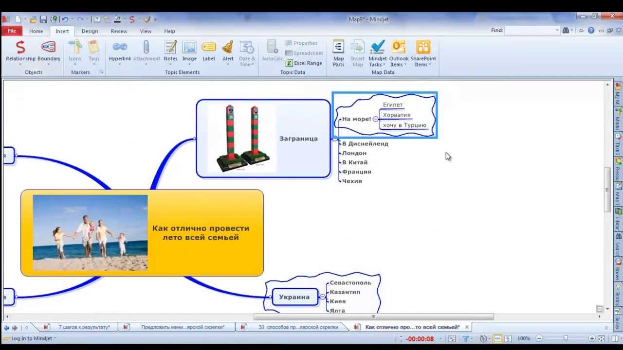Collapse the Украина subtopics
Viewport: 623px width, 350px height.
tap(323, 297)
